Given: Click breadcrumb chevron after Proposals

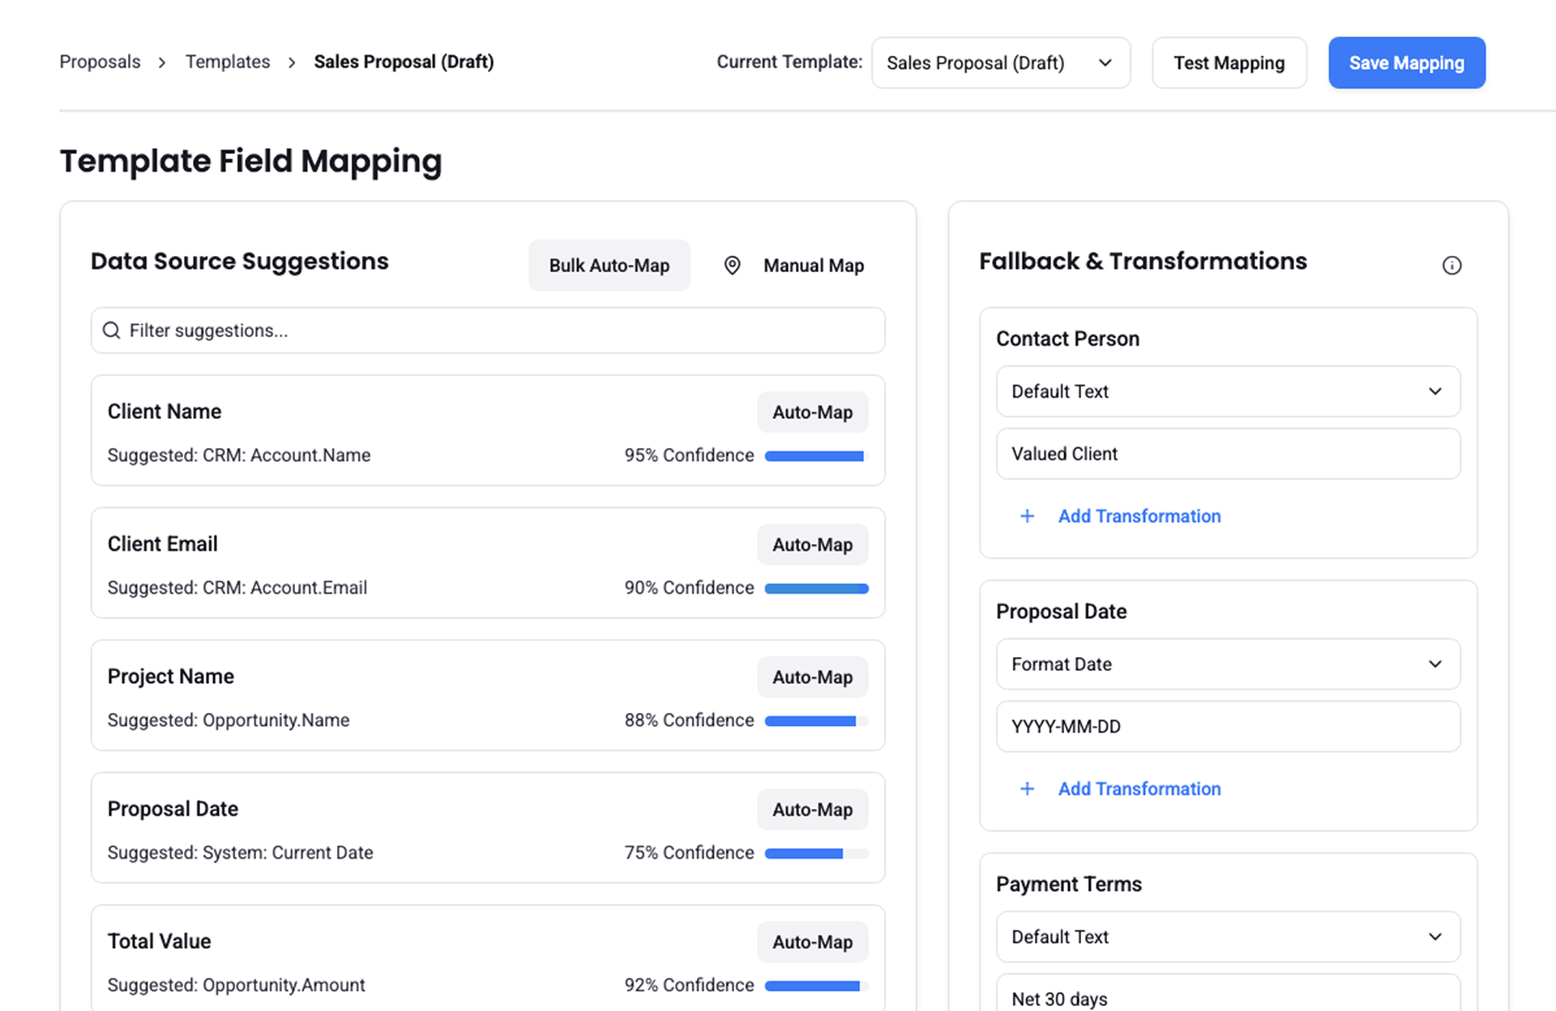Looking at the screenshot, I should [162, 62].
